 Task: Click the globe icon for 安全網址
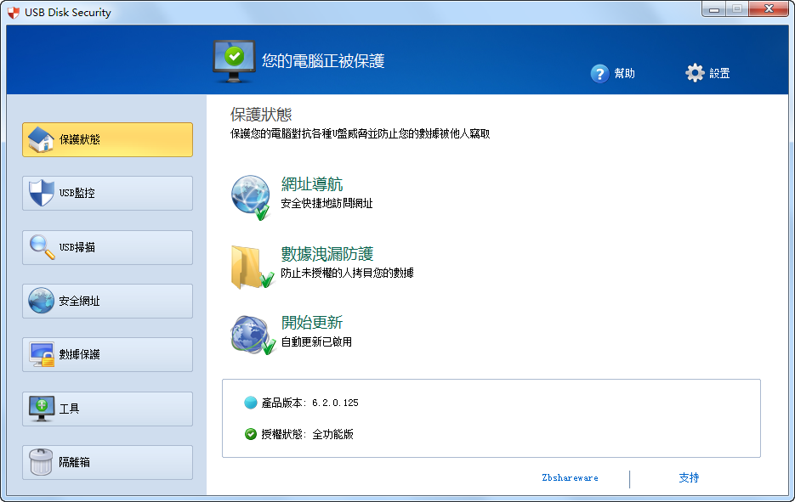click(x=41, y=301)
